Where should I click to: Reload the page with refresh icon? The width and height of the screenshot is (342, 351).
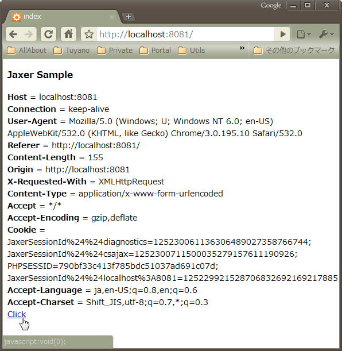(48, 34)
